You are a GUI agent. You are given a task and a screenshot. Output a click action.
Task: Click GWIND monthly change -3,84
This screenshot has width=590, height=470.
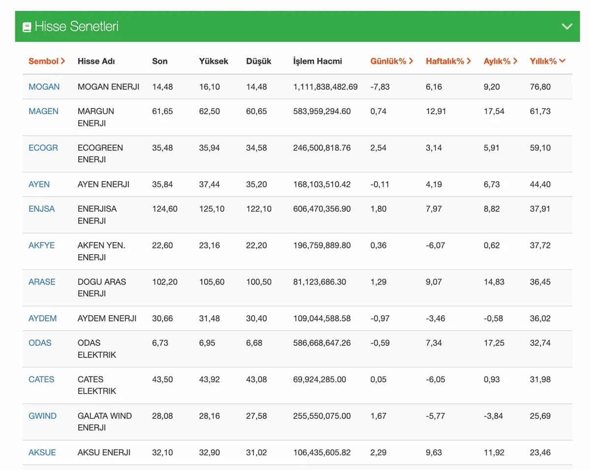pyautogui.click(x=494, y=415)
